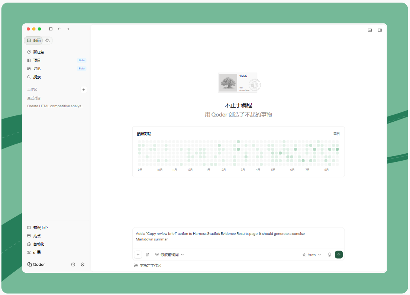Open the Auto model dropdown
Image resolution: width=410 pixels, height=295 pixels.
[312, 255]
